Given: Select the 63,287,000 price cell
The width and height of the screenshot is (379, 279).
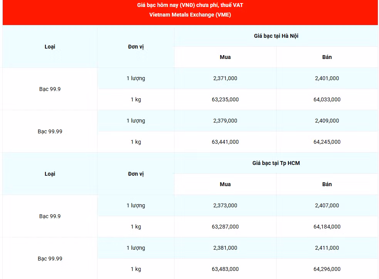Looking at the screenshot, I should coord(225,227).
